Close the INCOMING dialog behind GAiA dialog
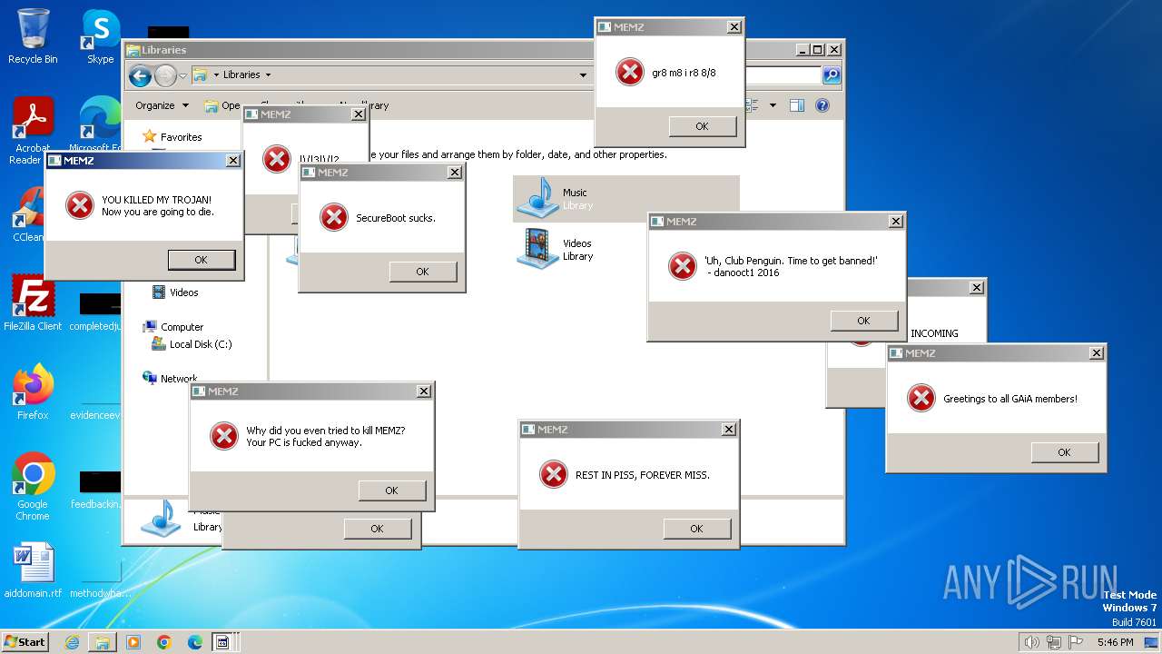This screenshot has height=654, width=1162. tap(976, 288)
